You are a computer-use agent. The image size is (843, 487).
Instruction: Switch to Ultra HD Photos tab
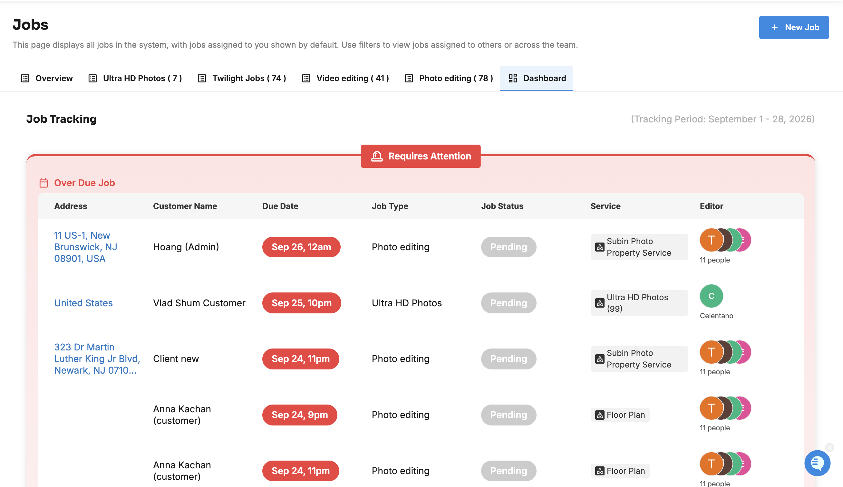click(x=135, y=78)
